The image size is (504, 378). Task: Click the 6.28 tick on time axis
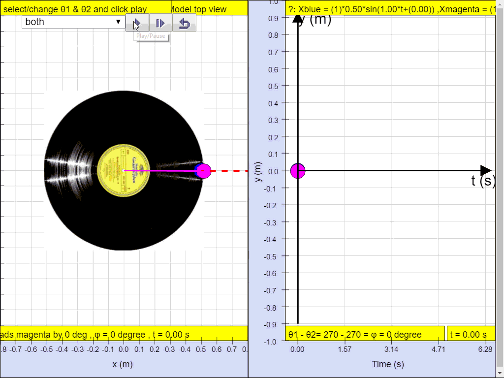point(485,349)
